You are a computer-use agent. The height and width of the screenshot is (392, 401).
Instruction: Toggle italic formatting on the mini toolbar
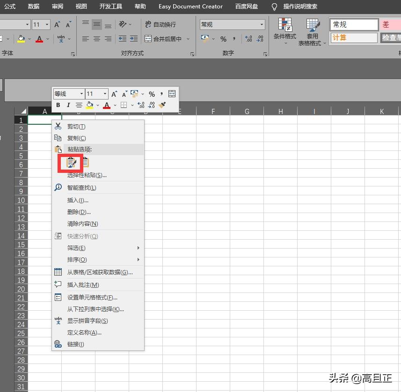pyautogui.click(x=68, y=105)
